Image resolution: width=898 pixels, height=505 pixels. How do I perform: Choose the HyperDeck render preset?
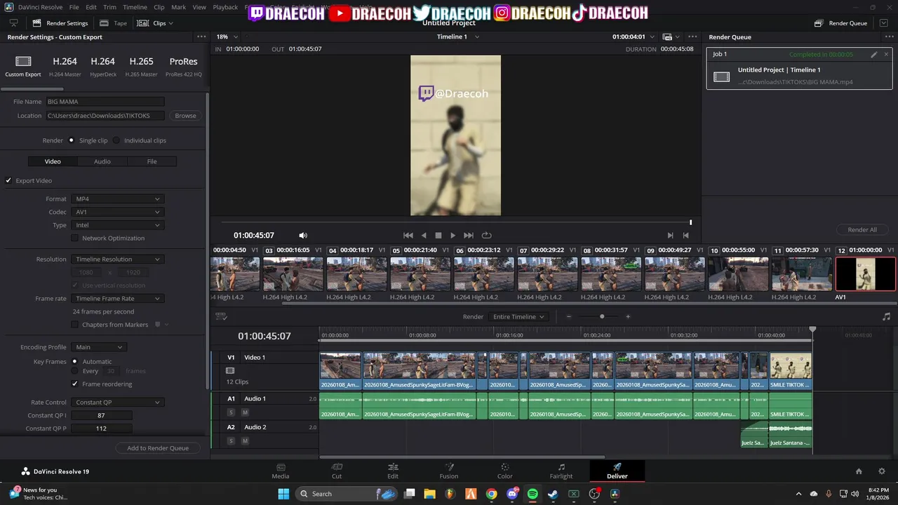(102, 65)
